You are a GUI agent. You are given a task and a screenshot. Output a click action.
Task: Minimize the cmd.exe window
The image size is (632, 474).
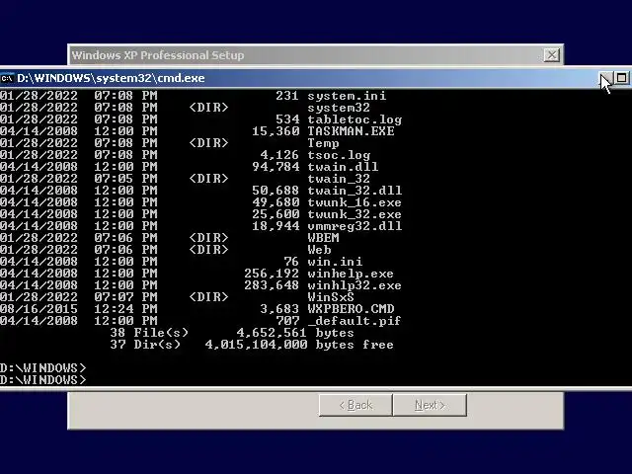coord(605,78)
